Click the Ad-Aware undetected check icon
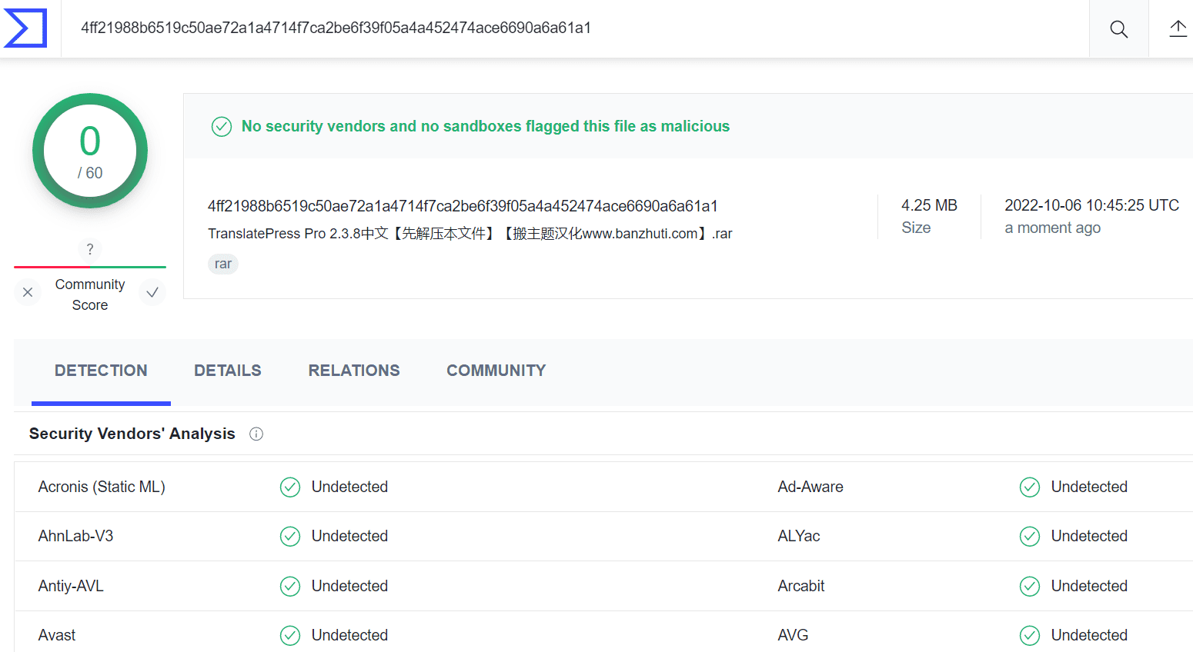The width and height of the screenshot is (1193, 652). (x=1030, y=487)
